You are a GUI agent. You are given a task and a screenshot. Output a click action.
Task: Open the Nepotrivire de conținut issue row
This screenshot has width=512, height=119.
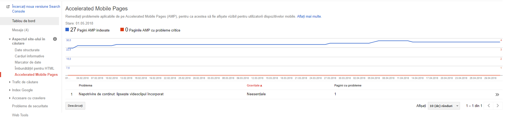[121, 94]
